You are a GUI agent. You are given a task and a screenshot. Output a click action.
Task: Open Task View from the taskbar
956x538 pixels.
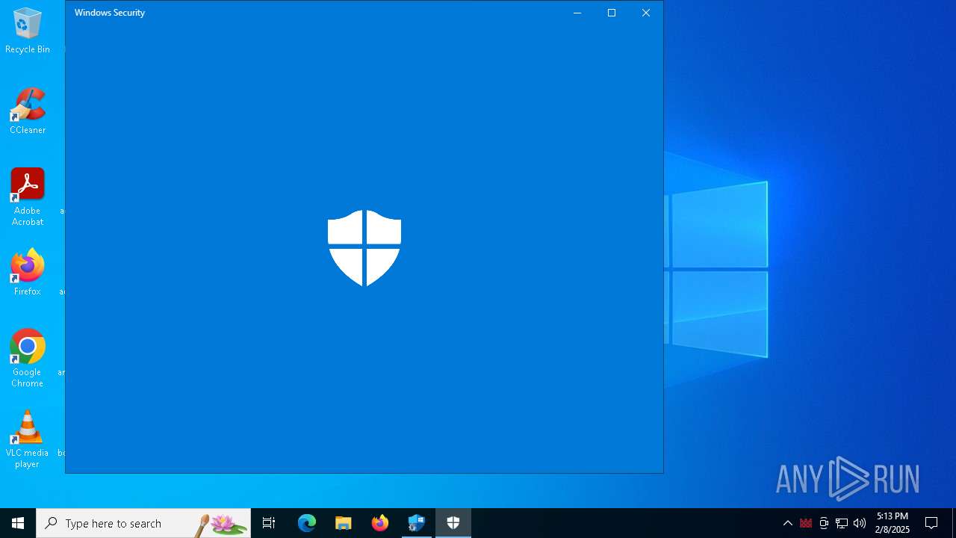269,523
